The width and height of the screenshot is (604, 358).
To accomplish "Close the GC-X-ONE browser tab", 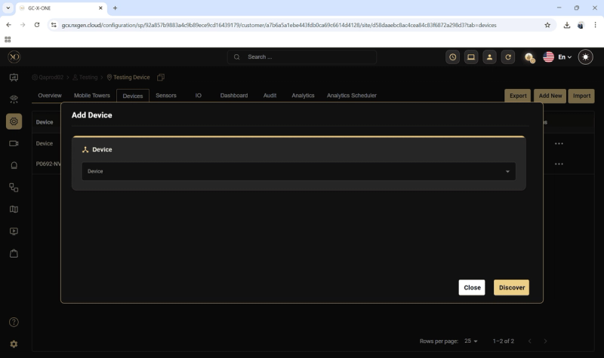I will coord(100,8).
